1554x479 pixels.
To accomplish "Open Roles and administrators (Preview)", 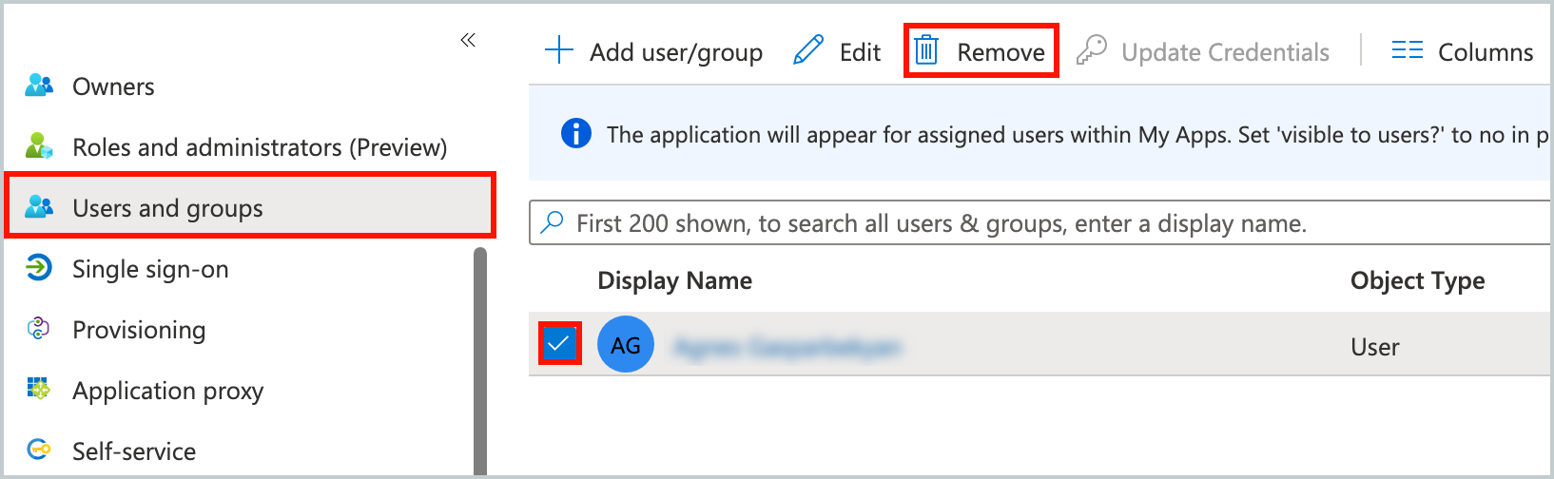I will coord(260,147).
